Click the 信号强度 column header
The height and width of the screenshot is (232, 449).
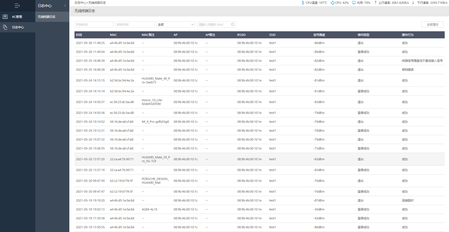319,35
